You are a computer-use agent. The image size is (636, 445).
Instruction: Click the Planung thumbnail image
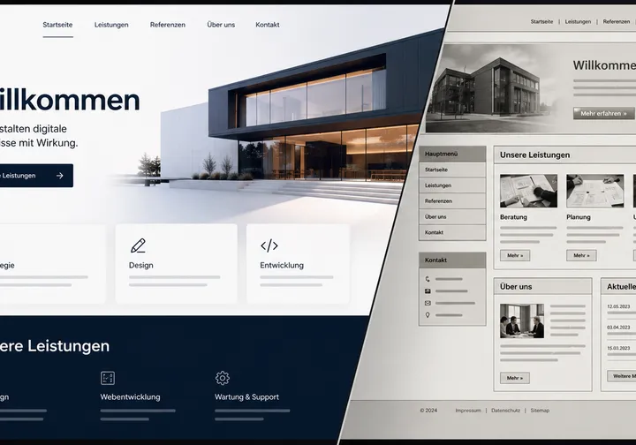[595, 191]
